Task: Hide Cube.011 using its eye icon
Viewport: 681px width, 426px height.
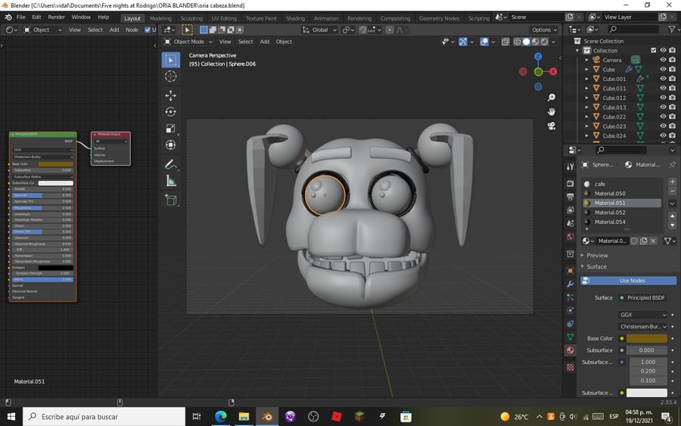Action: point(663,89)
